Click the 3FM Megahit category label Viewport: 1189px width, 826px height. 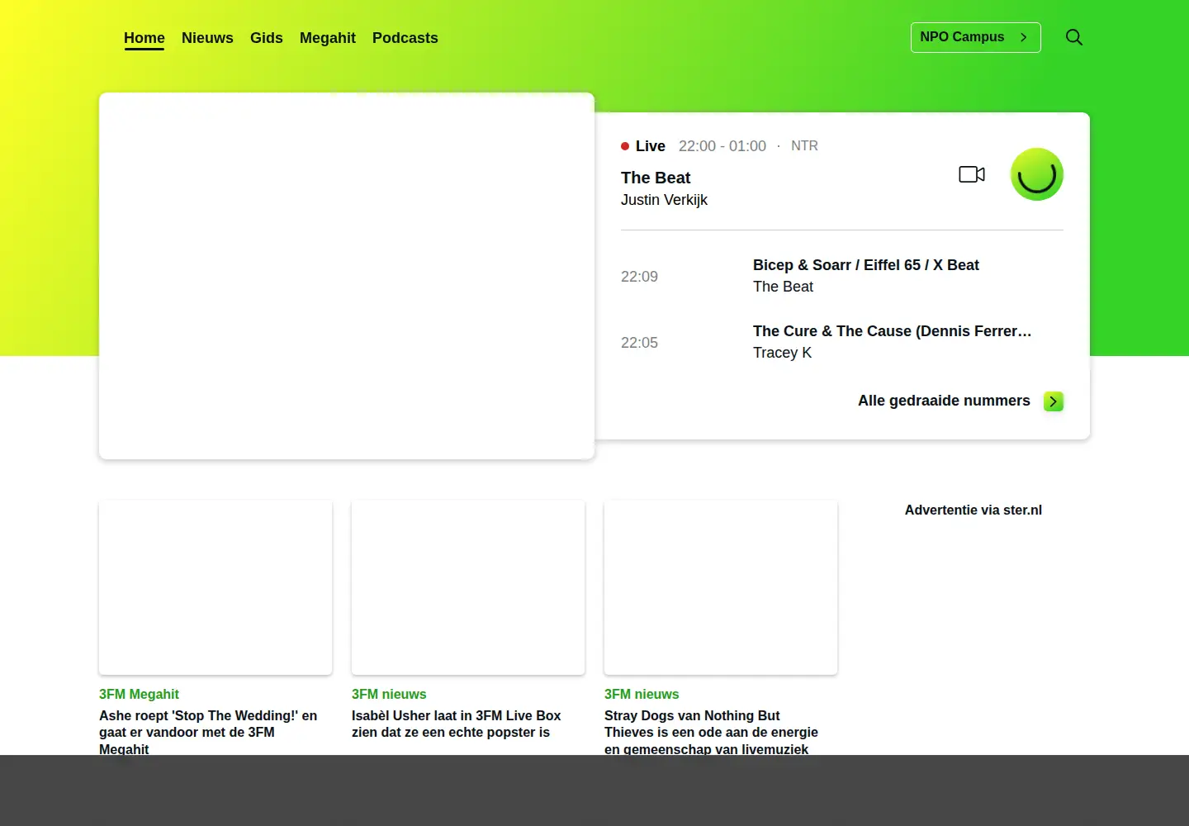tap(139, 695)
